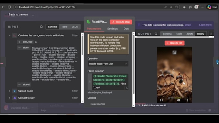
Task: Click MicroEmpire_final.mp4 preview text
Action: tap(100, 92)
